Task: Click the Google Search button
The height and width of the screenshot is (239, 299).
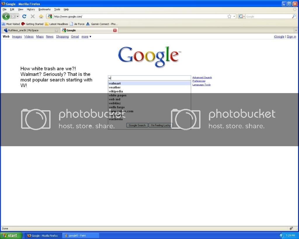Action: (x=137, y=125)
